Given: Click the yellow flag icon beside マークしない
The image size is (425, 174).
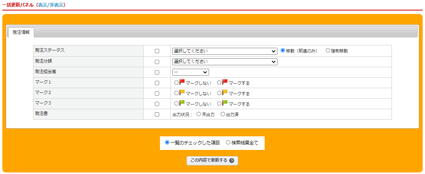Looking at the screenshot, I should point(182,92).
